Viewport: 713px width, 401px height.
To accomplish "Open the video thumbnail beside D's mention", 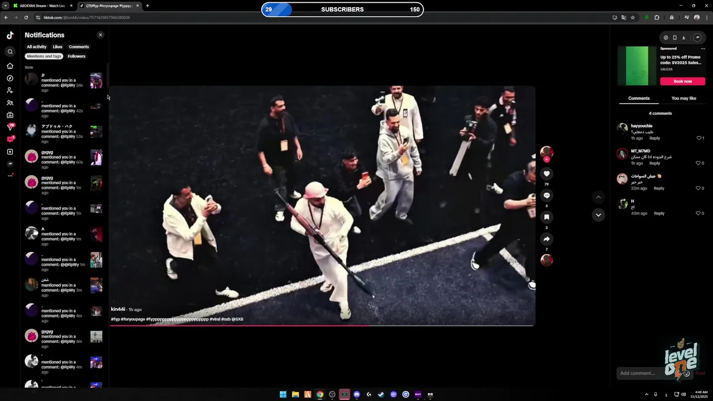I will (96, 81).
